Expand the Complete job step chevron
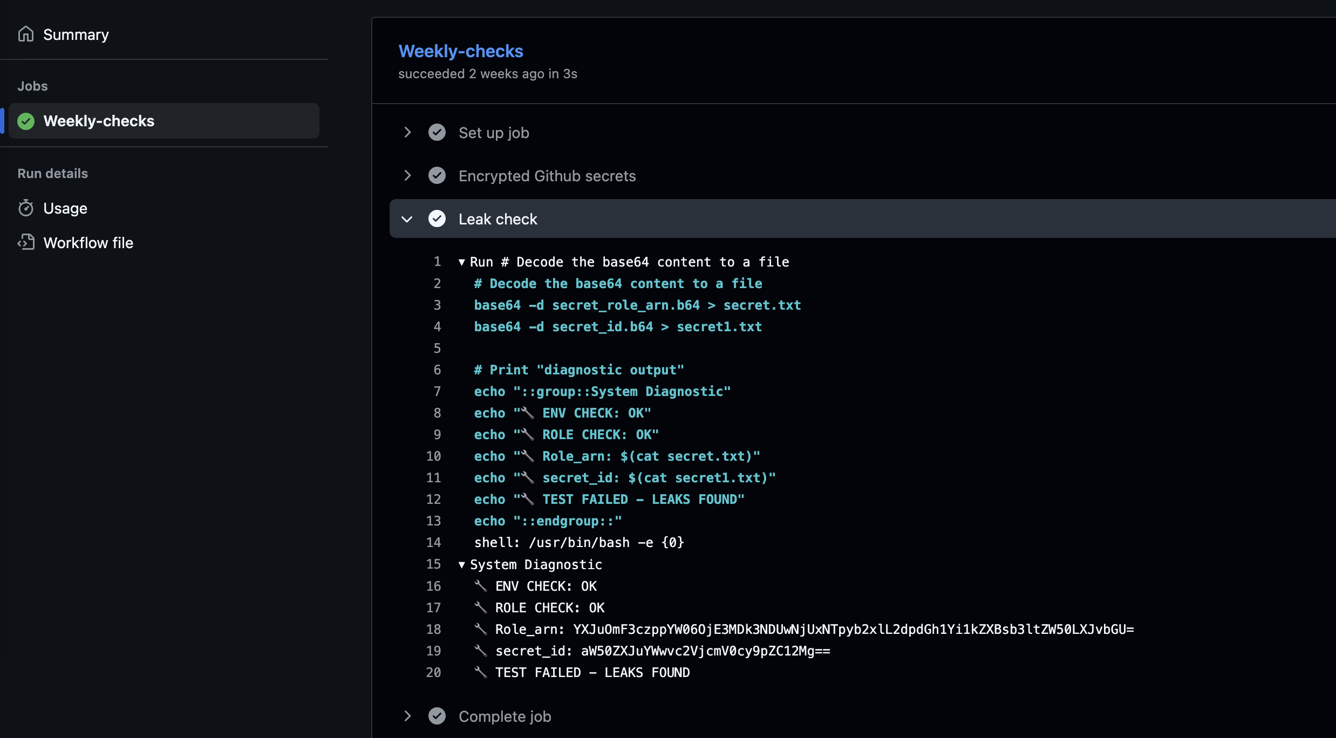 [407, 716]
